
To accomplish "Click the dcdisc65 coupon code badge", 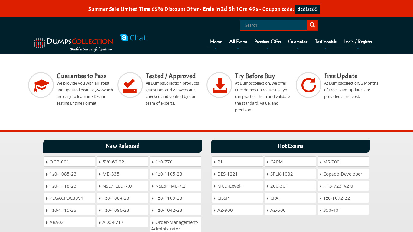I will (x=307, y=9).
